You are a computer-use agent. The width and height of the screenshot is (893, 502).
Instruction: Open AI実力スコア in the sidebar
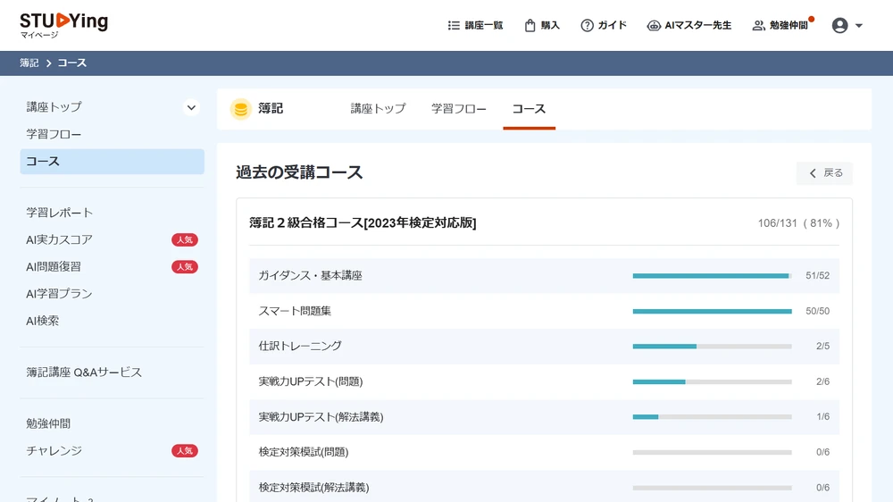point(59,240)
